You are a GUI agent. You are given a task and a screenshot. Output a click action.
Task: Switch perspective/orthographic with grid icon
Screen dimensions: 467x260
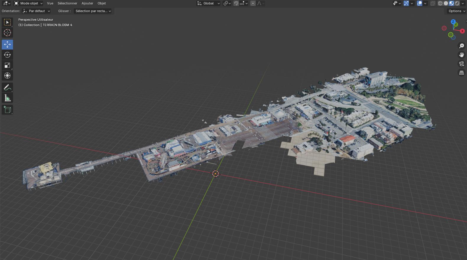pyautogui.click(x=461, y=73)
